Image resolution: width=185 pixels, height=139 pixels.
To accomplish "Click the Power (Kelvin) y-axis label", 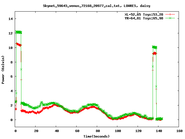I will [x=3, y=70].
